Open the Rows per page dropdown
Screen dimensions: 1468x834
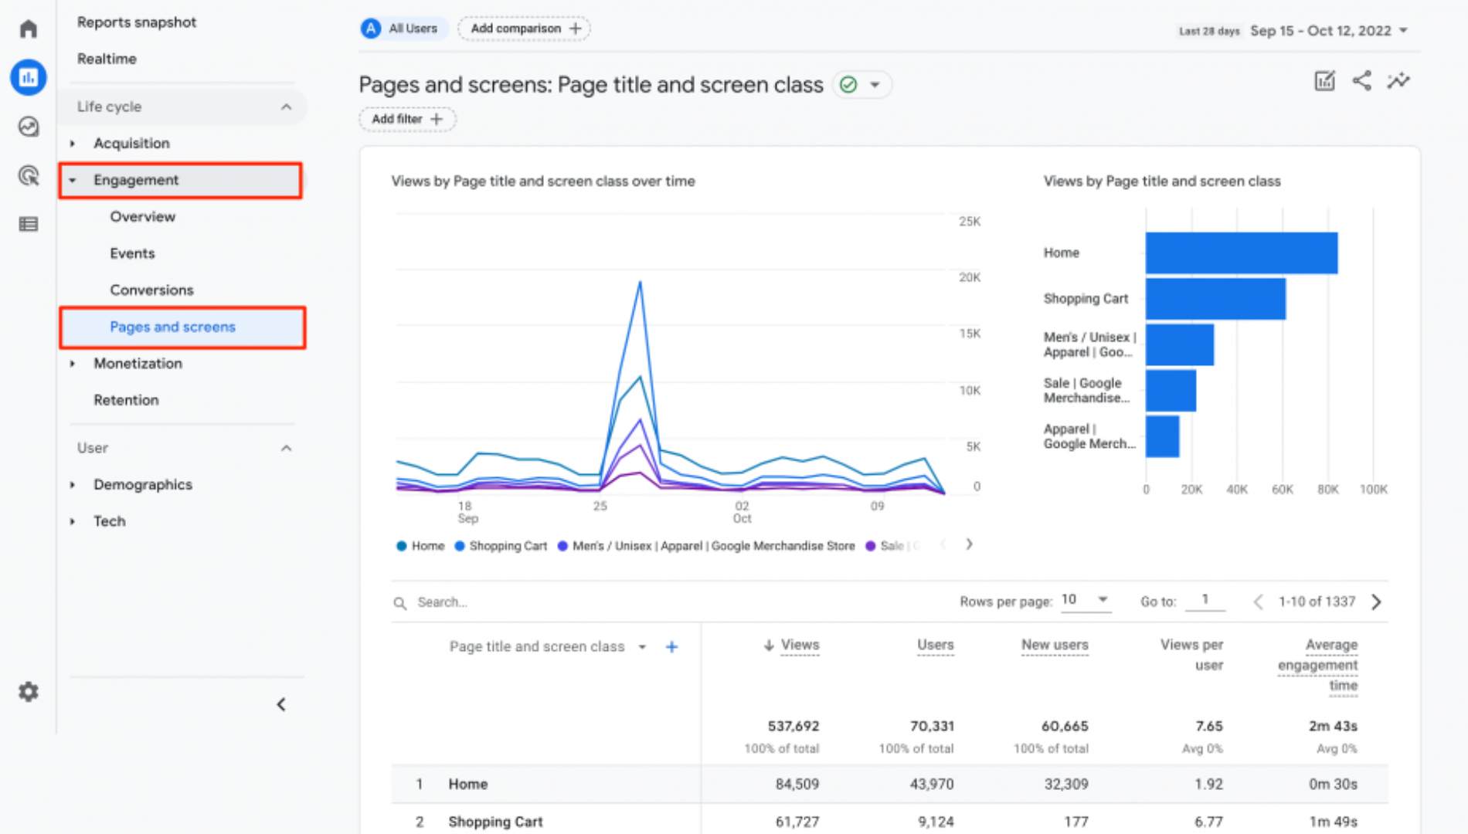1085,600
